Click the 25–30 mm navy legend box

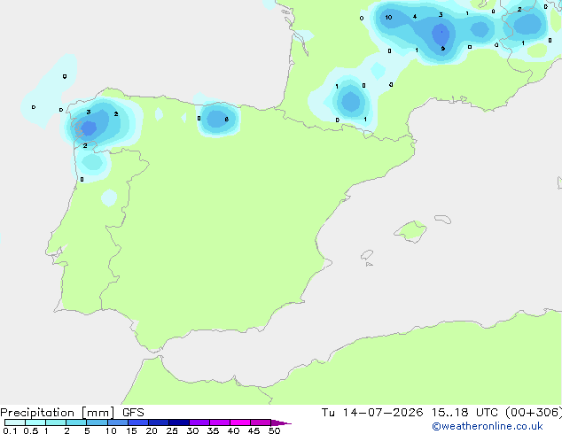[179, 422]
